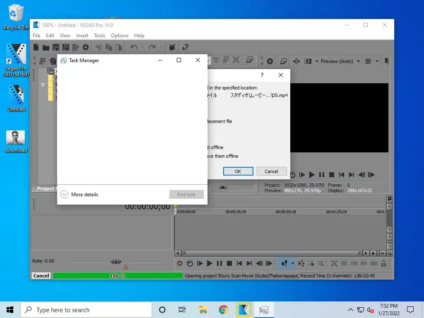The width and height of the screenshot is (424, 318).
Task: Open the Edit menu
Action: click(x=50, y=36)
